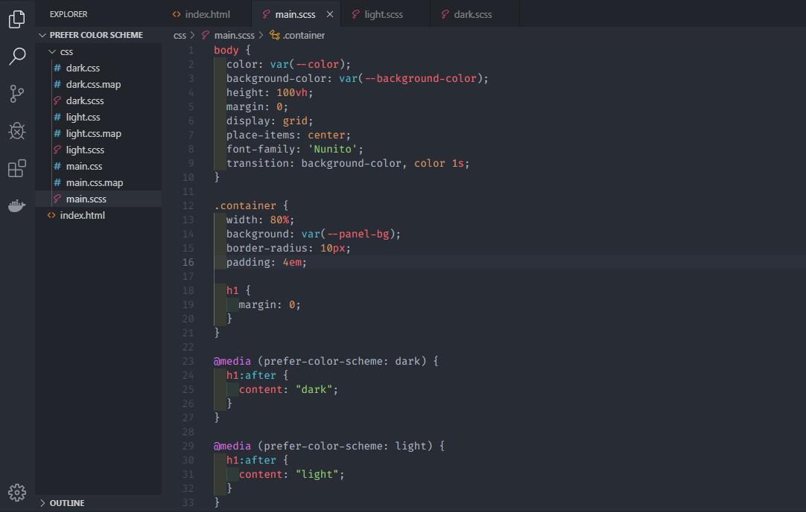Click the .container breadcrumb segment

coord(304,35)
